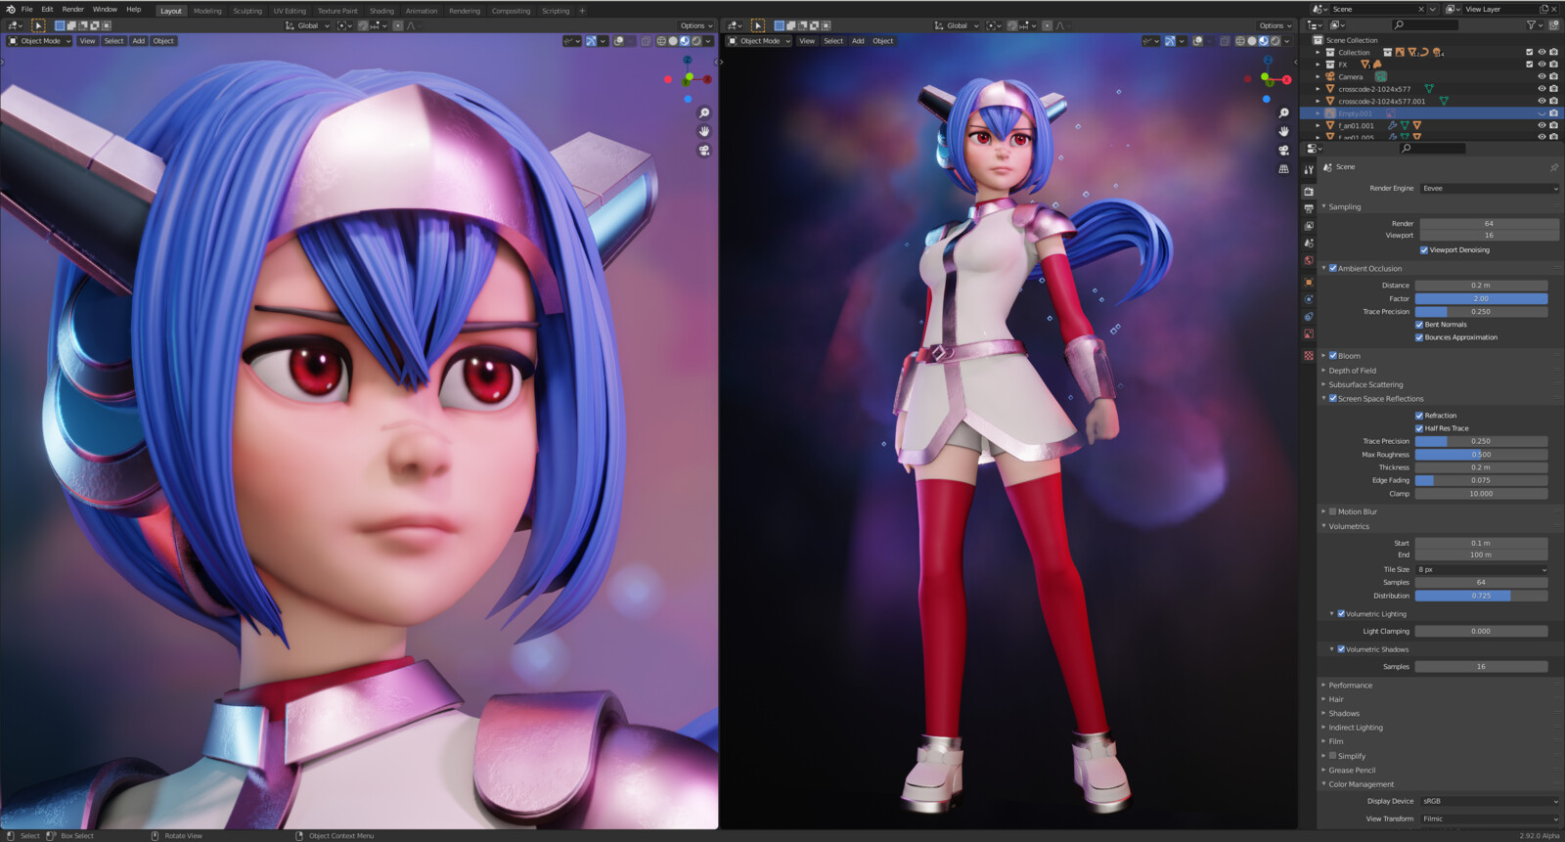Expand the Collection tree item

1319,53
